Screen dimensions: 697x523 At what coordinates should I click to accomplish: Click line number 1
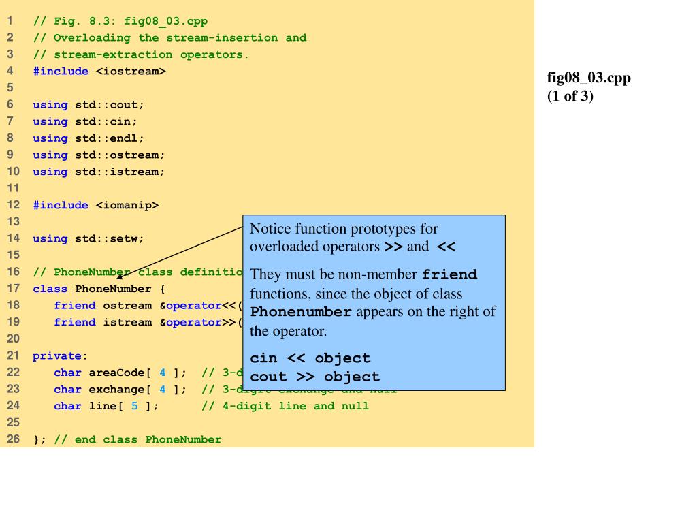point(10,21)
